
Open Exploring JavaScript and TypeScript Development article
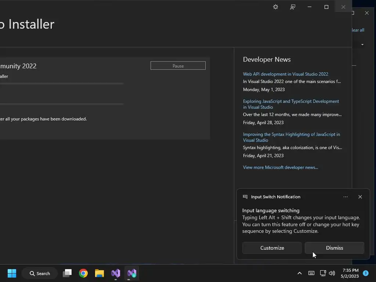click(x=291, y=104)
